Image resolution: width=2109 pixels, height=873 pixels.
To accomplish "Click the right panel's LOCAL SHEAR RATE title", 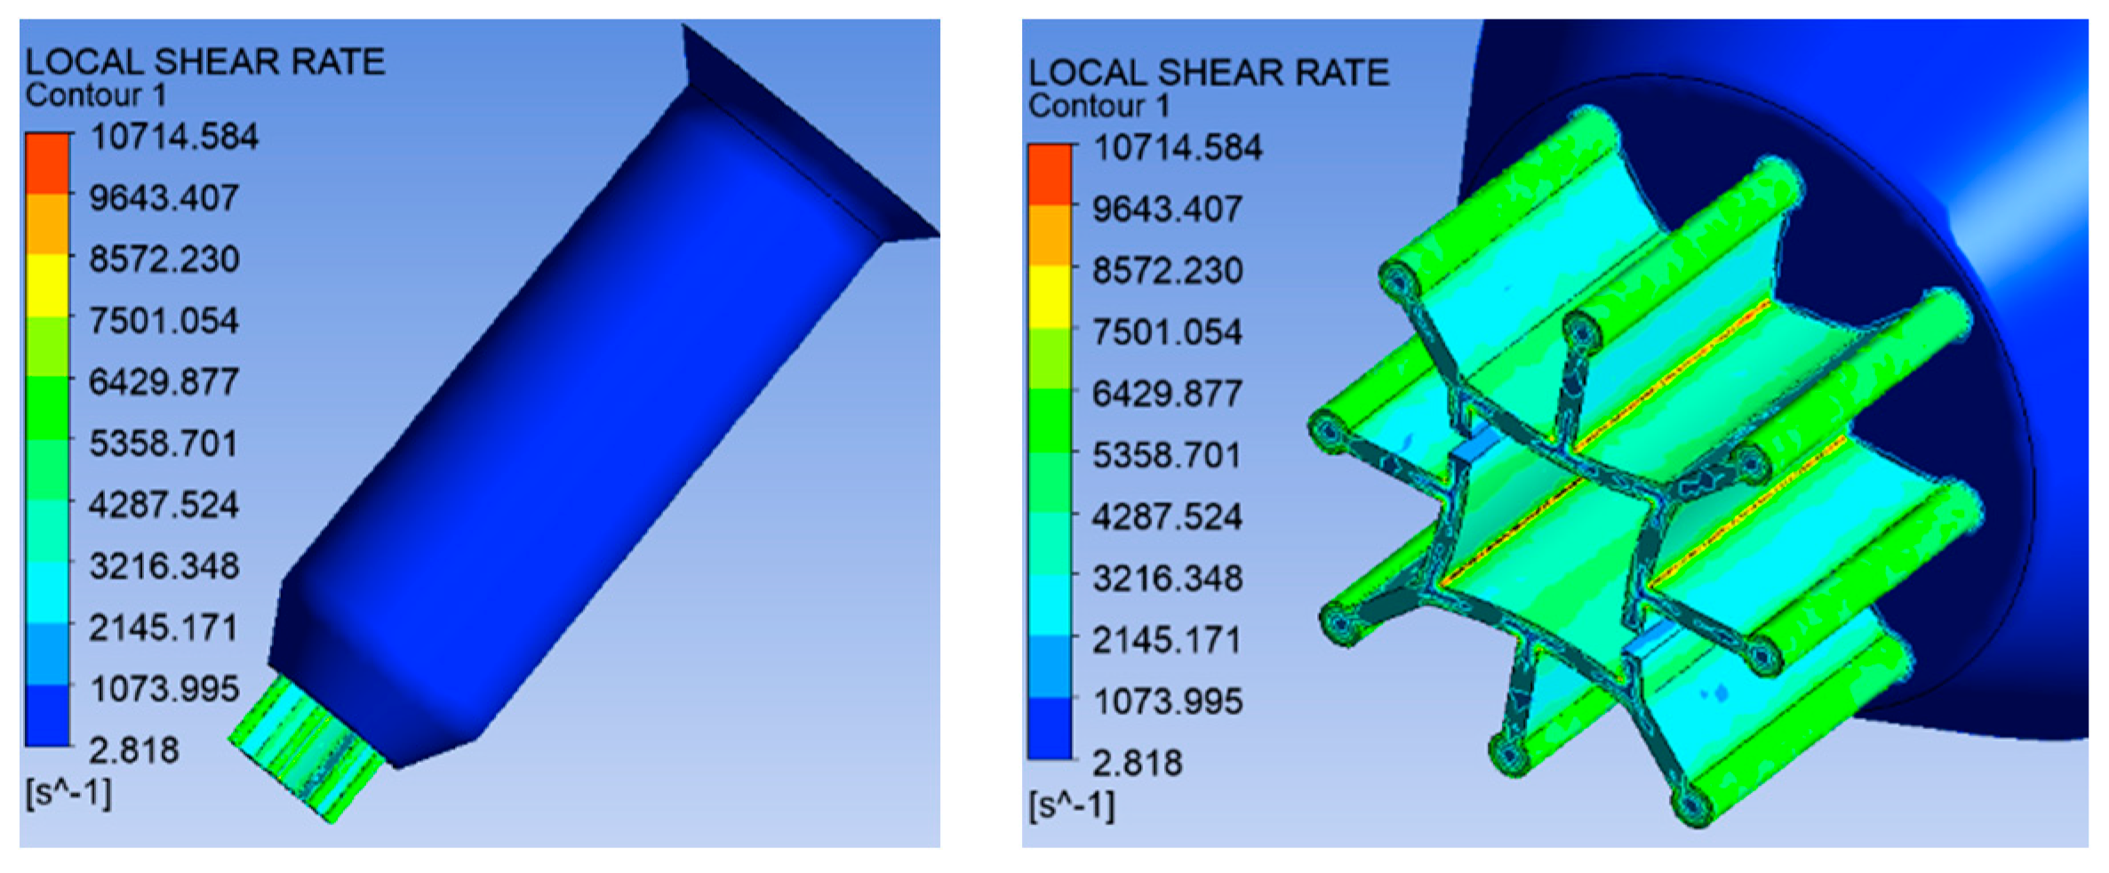I will pos(1208,73).
